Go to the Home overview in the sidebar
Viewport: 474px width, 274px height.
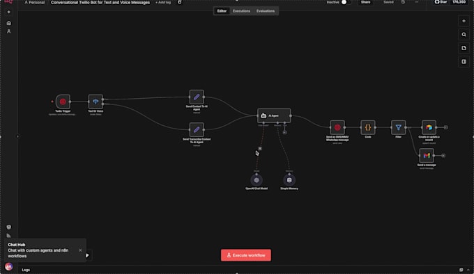coord(9,23)
